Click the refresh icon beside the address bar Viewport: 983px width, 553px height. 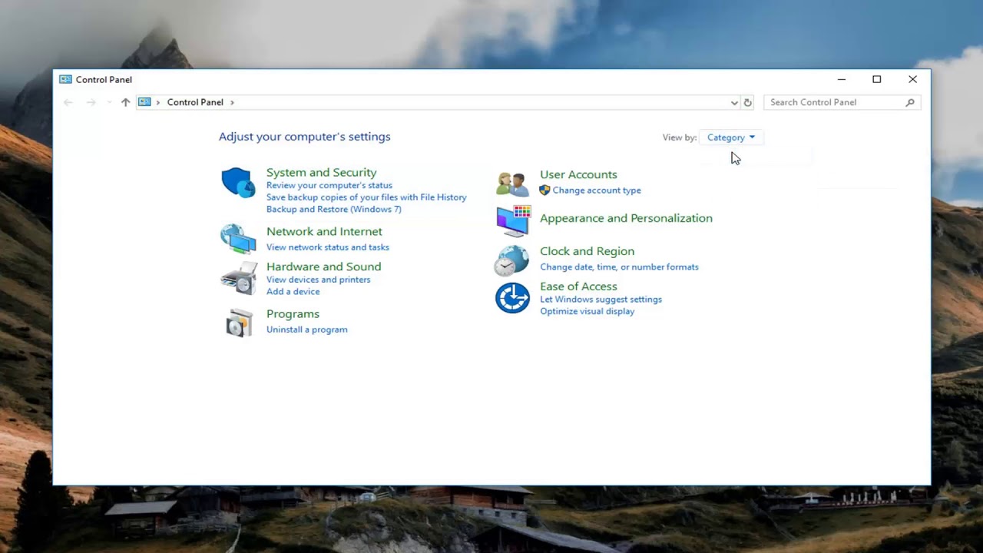tap(747, 102)
